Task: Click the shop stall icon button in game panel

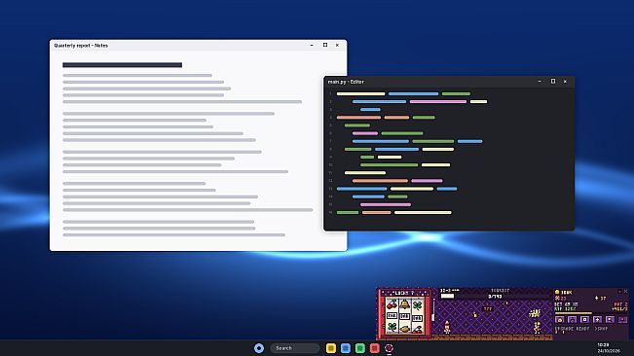Action: 572,320
